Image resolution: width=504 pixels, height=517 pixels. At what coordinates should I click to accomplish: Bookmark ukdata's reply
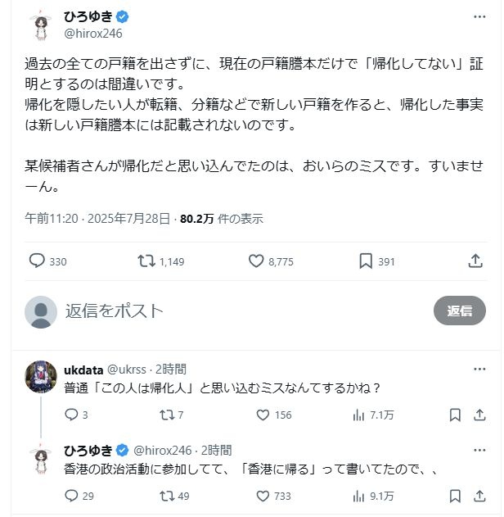coord(454,415)
